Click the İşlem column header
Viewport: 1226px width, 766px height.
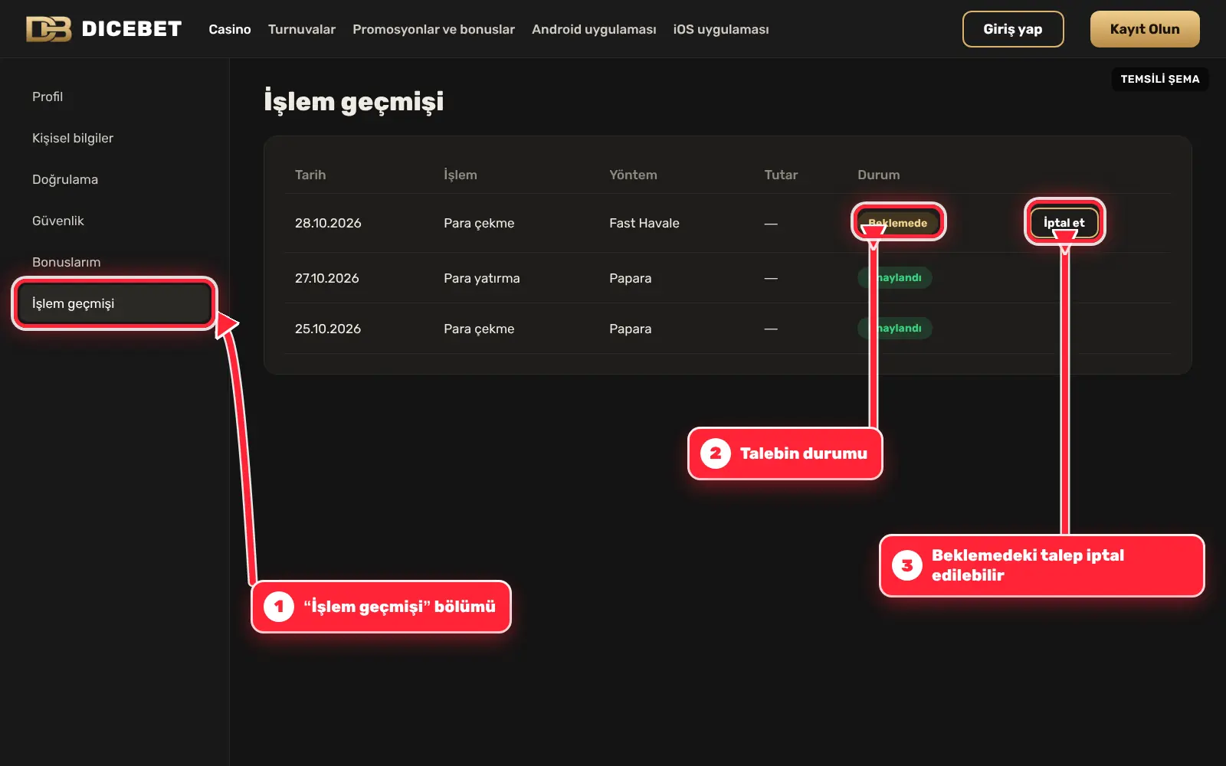tap(461, 175)
